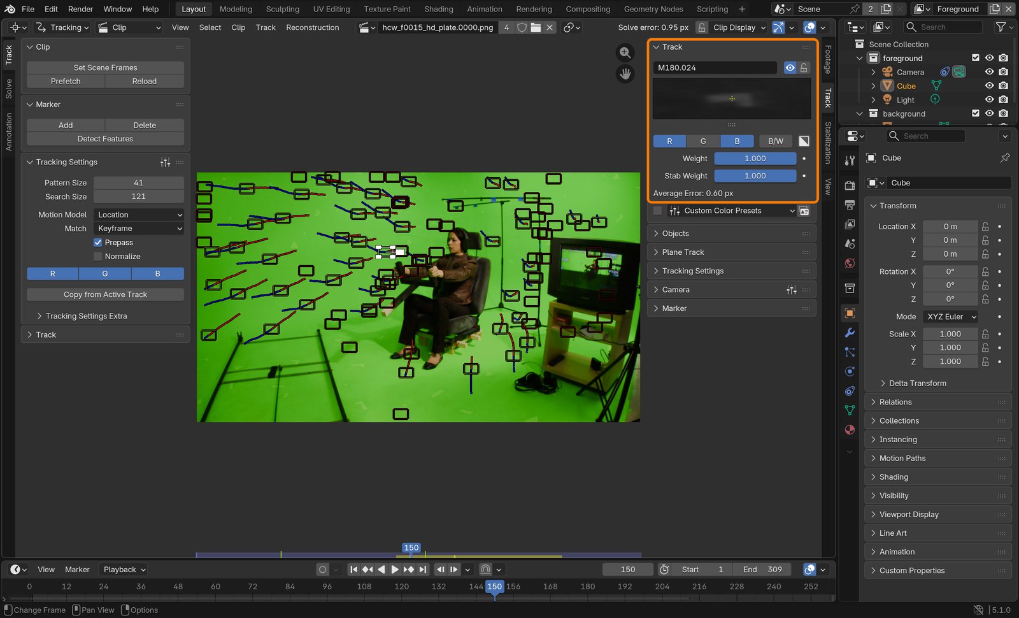Click the Prefetch button
Screen dimensions: 1019x618
[x=66, y=81]
